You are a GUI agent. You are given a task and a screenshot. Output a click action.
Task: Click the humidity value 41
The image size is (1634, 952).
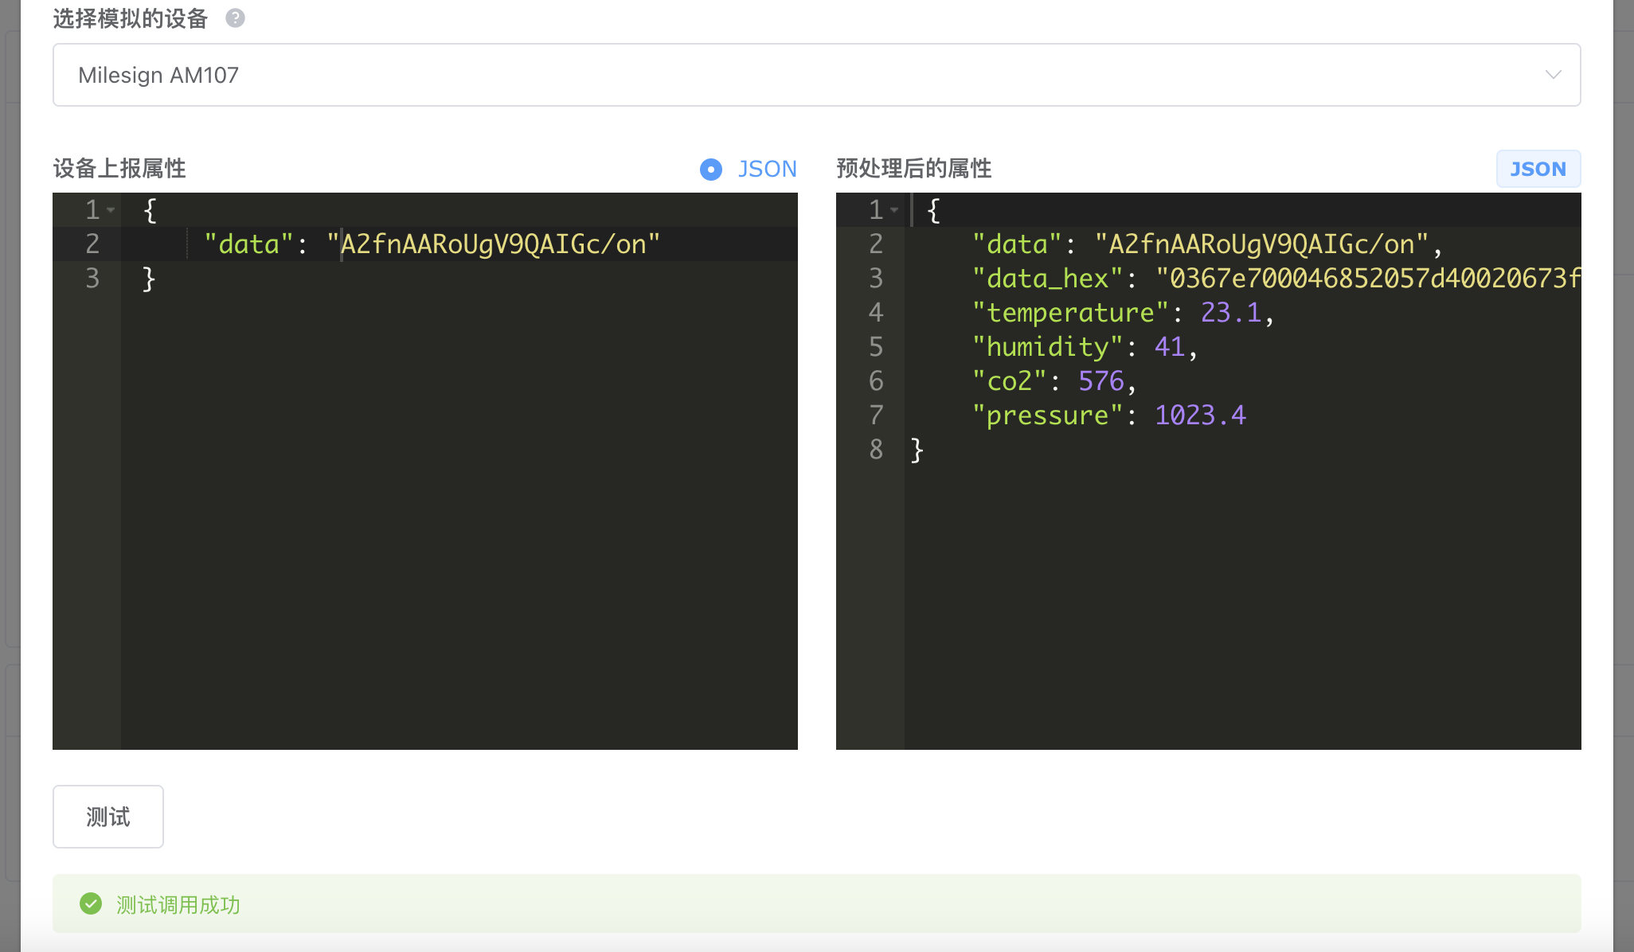point(1170,346)
